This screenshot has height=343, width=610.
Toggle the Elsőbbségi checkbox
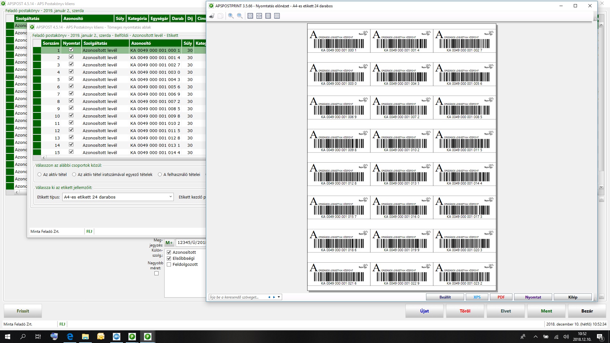pyautogui.click(x=169, y=259)
